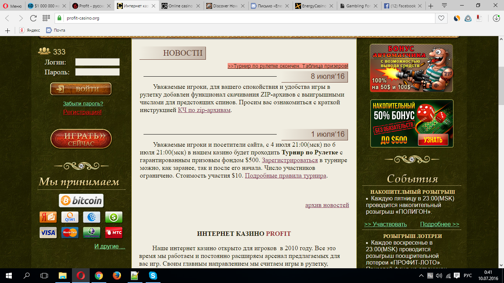The width and height of the screenshot is (504, 283).
Task: Open the 'Подробнее >>' link
Action: pyautogui.click(x=440, y=224)
